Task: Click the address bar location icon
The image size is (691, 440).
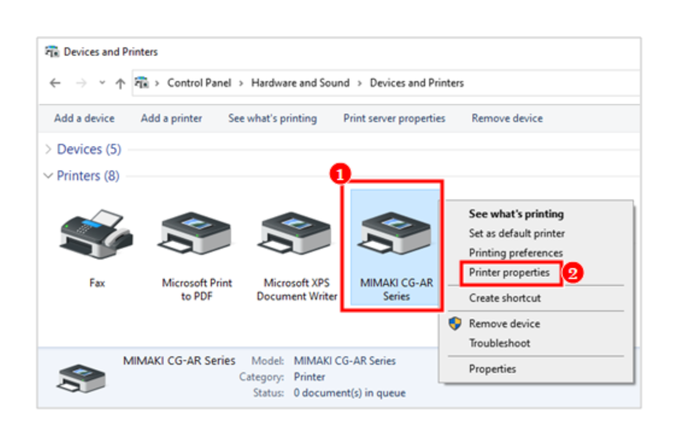Action: 141,83
